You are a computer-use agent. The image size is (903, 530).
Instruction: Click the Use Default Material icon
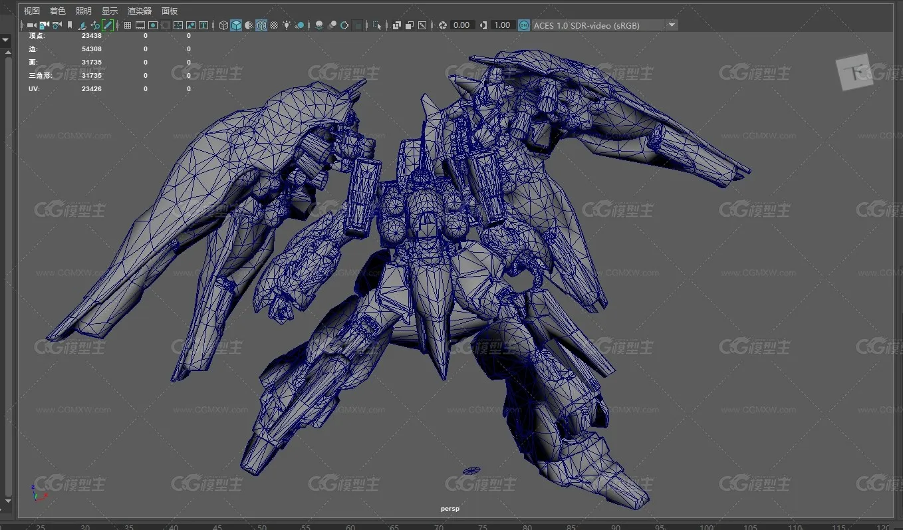(249, 25)
